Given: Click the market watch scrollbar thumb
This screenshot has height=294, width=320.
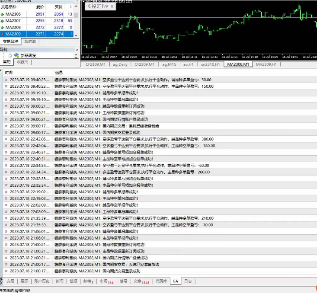Looking at the screenshot, I should [76, 15].
